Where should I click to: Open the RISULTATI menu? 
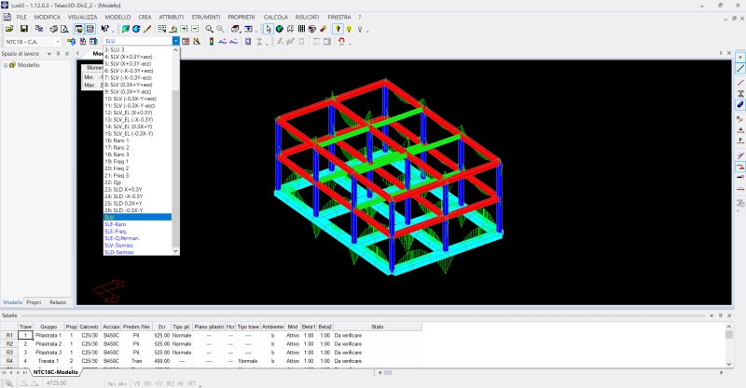(308, 17)
